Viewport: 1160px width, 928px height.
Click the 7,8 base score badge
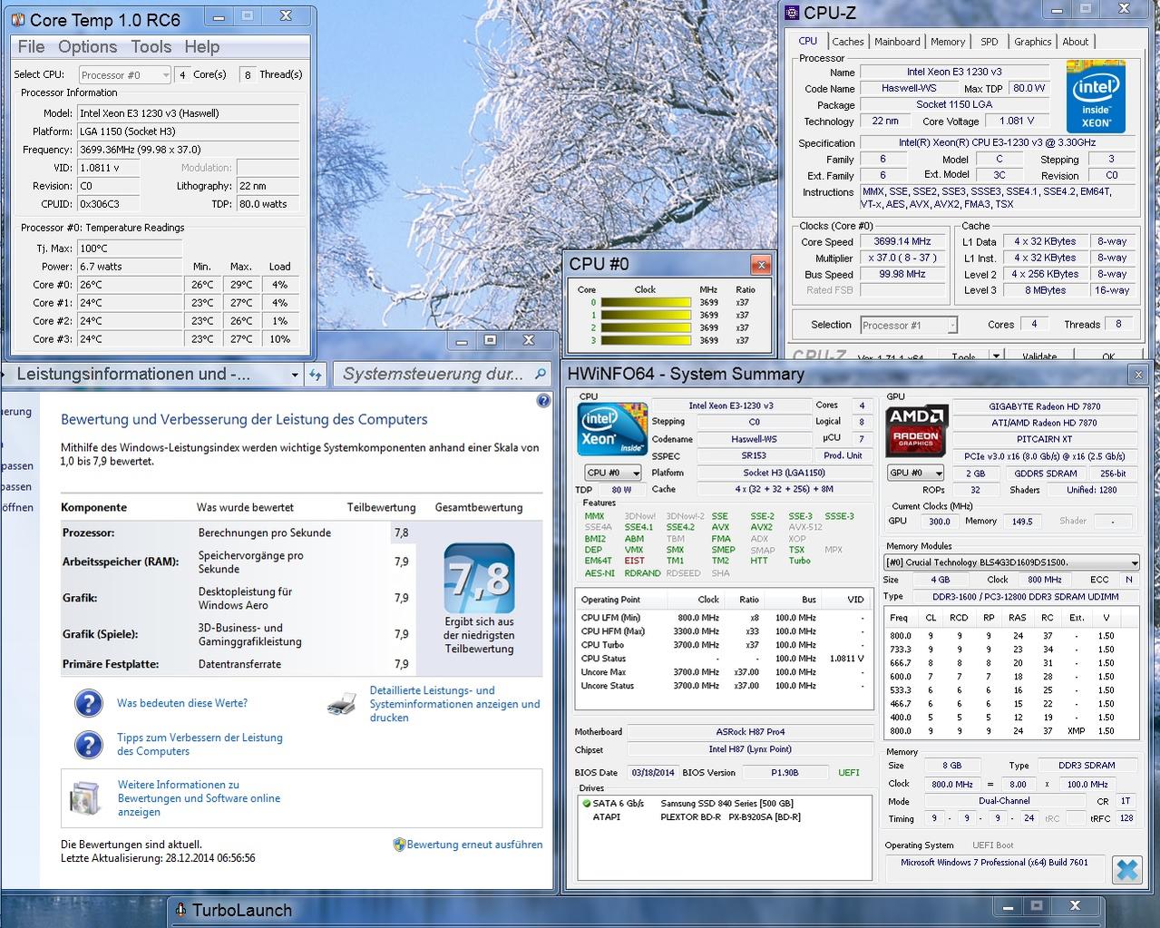pyautogui.click(x=479, y=578)
